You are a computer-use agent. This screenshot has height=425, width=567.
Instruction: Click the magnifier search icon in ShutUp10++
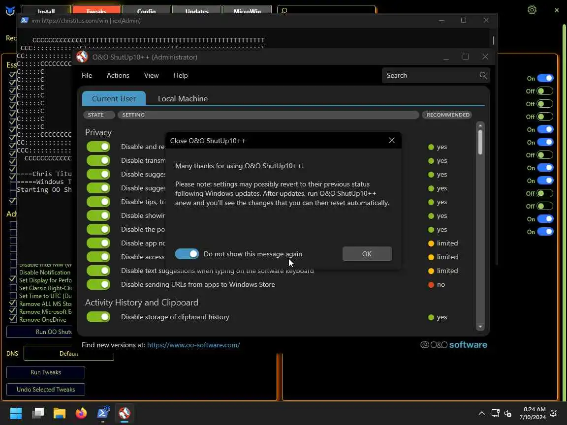coord(483,75)
